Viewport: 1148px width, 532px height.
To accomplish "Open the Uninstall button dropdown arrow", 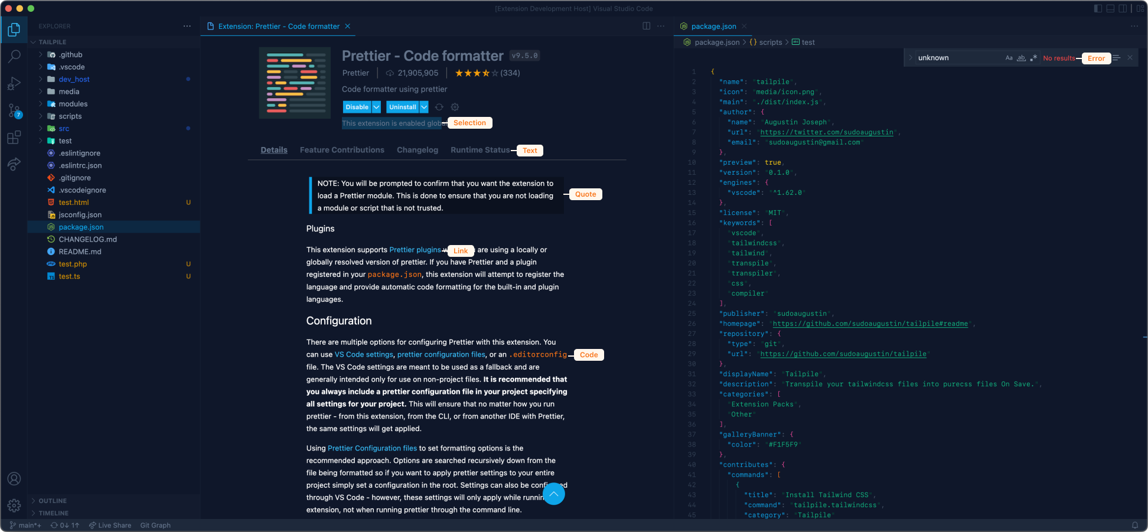I will tap(424, 107).
